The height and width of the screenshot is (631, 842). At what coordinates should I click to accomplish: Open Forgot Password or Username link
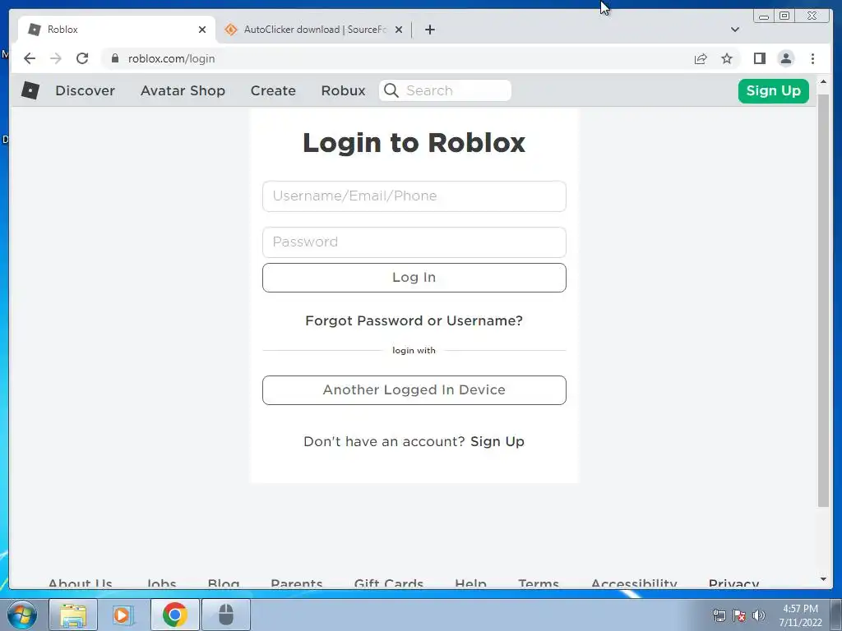click(414, 321)
